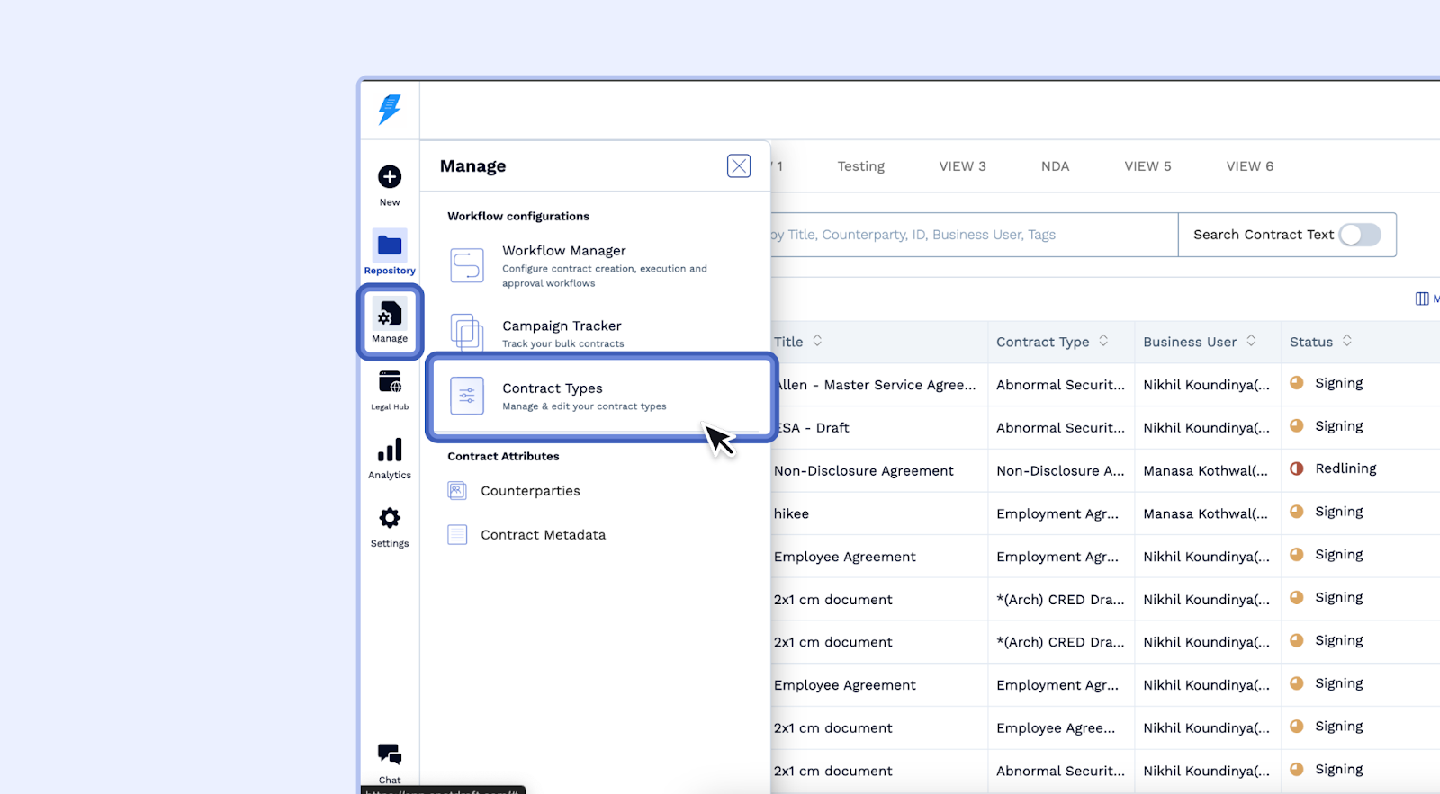Viewport: 1440px width, 794px height.
Task: Sort by the Status column
Action: [x=1347, y=341]
